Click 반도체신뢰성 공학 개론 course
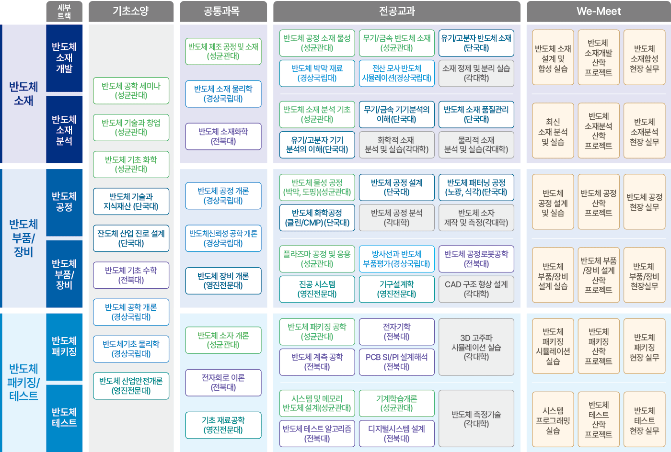 [x=223, y=238]
